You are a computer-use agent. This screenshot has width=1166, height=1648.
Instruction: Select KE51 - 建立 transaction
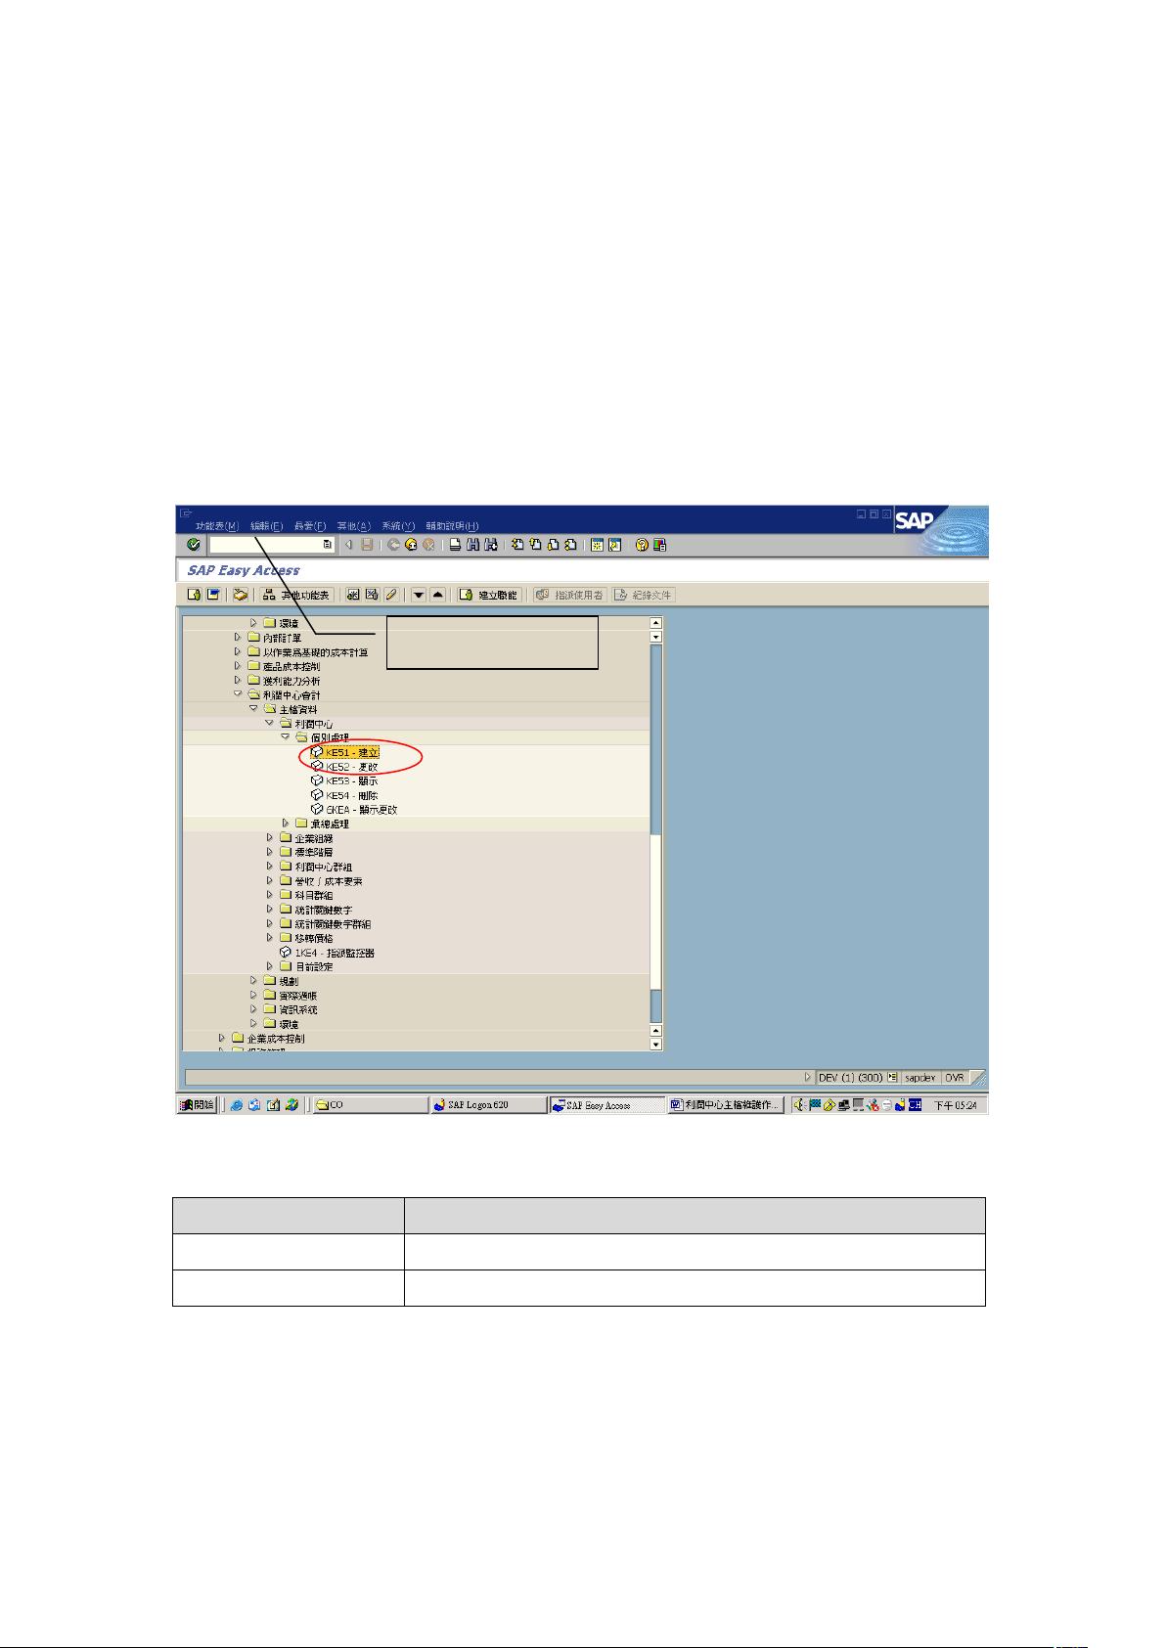click(351, 752)
